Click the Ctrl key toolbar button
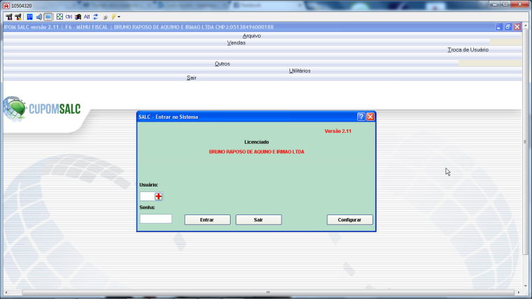Screen dimensions: 532x299 coord(69,17)
